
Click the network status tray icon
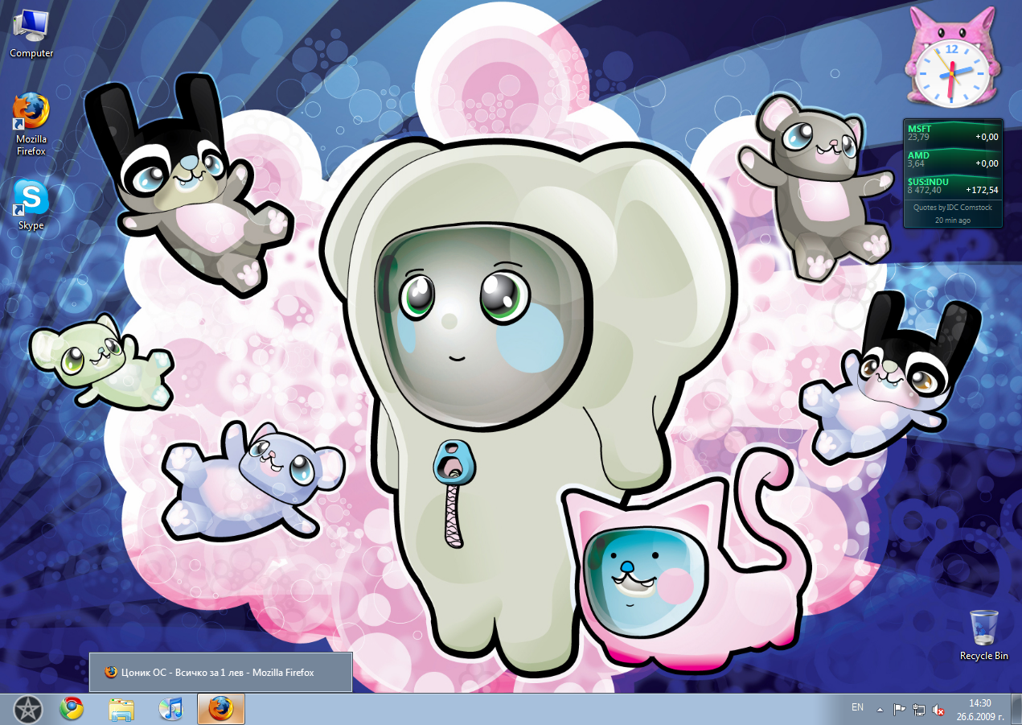click(919, 710)
